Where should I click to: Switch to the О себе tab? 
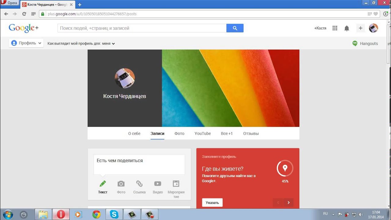134,134
